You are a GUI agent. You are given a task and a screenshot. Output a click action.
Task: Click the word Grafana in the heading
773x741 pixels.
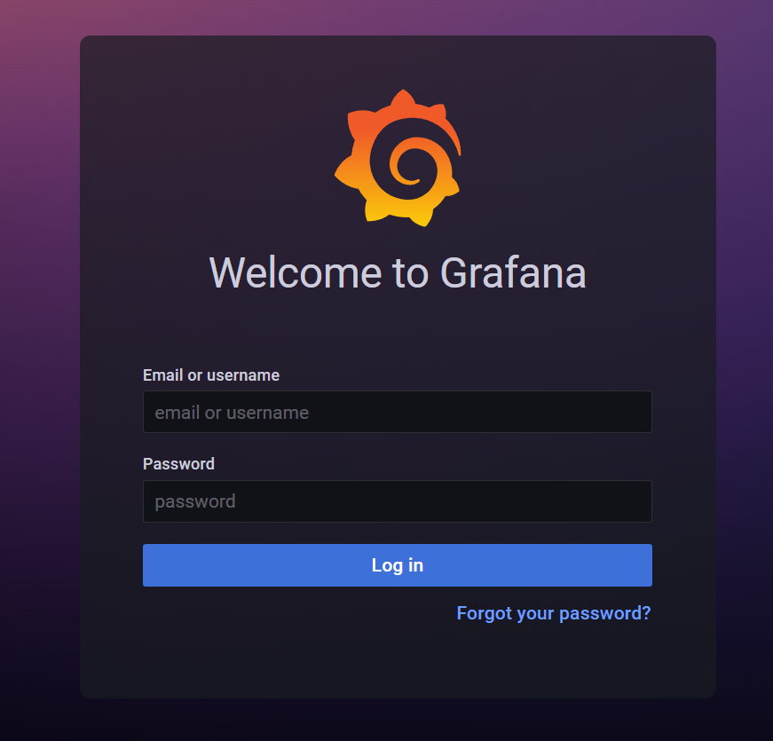513,272
